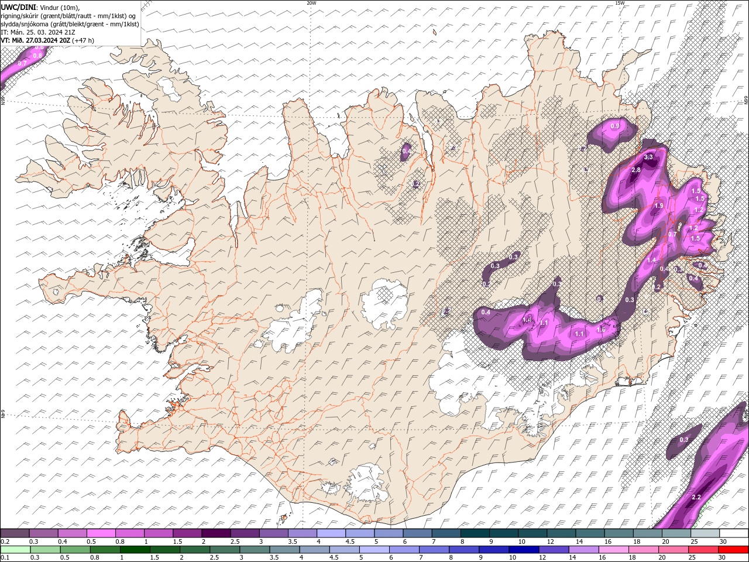Viewport: 749px width, 562px height.
Task: Click the 1.4 snowfall value on the map
Action: pos(651,260)
